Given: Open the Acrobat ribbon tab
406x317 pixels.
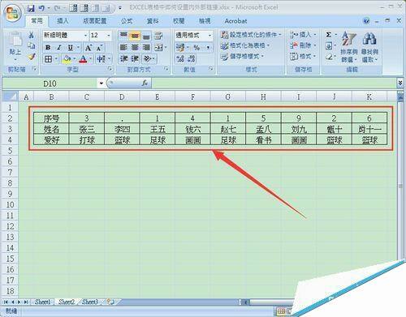Looking at the screenshot, I should (235, 21).
